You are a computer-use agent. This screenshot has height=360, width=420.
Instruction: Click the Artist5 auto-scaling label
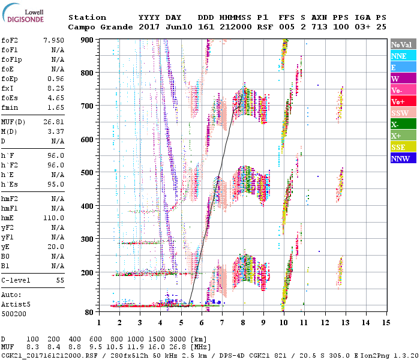(x=16, y=305)
